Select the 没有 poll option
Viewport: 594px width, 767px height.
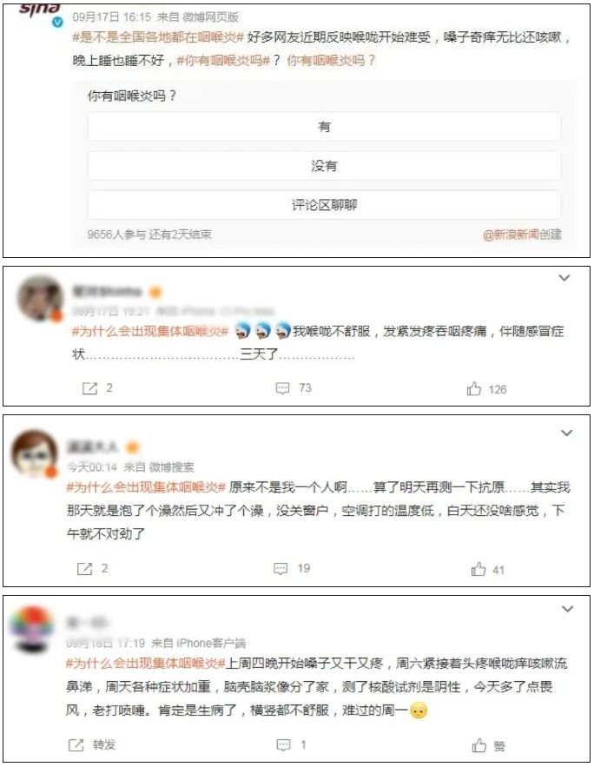[x=324, y=166]
